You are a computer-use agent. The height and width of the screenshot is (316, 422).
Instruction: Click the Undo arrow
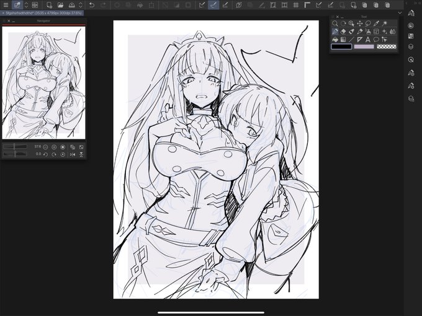pos(91,5)
